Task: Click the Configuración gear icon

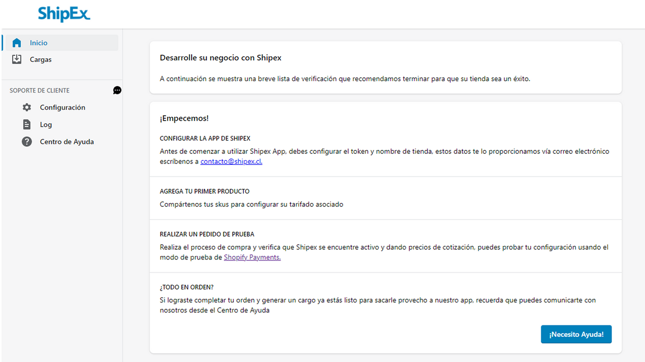Action: pos(26,107)
